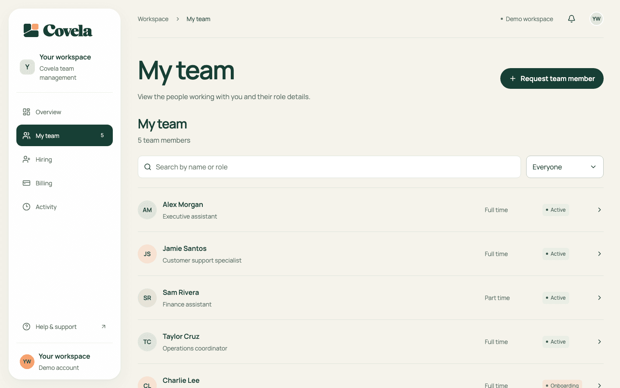The image size is (620, 388).
Task: Expand Taylor Cruz's row chevron
Action: (x=599, y=342)
